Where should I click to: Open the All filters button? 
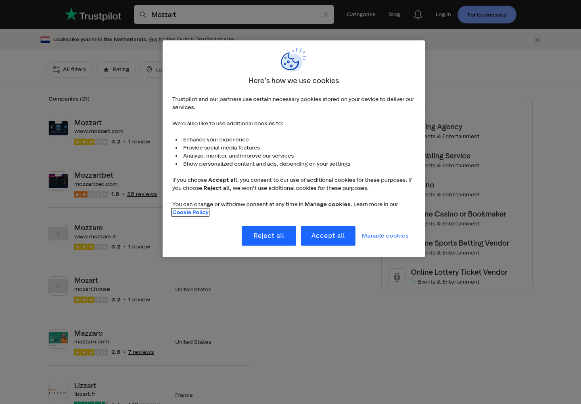point(69,69)
